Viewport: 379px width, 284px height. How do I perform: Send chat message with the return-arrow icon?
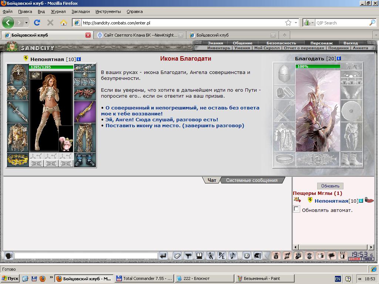tap(163, 256)
